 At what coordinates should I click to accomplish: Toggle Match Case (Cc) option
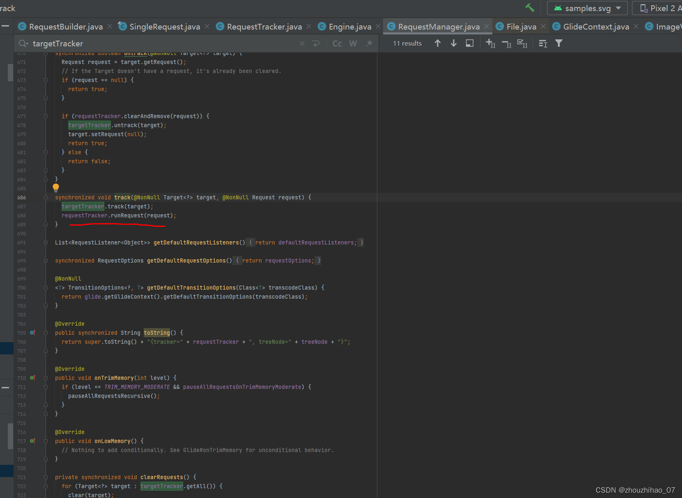(x=337, y=43)
